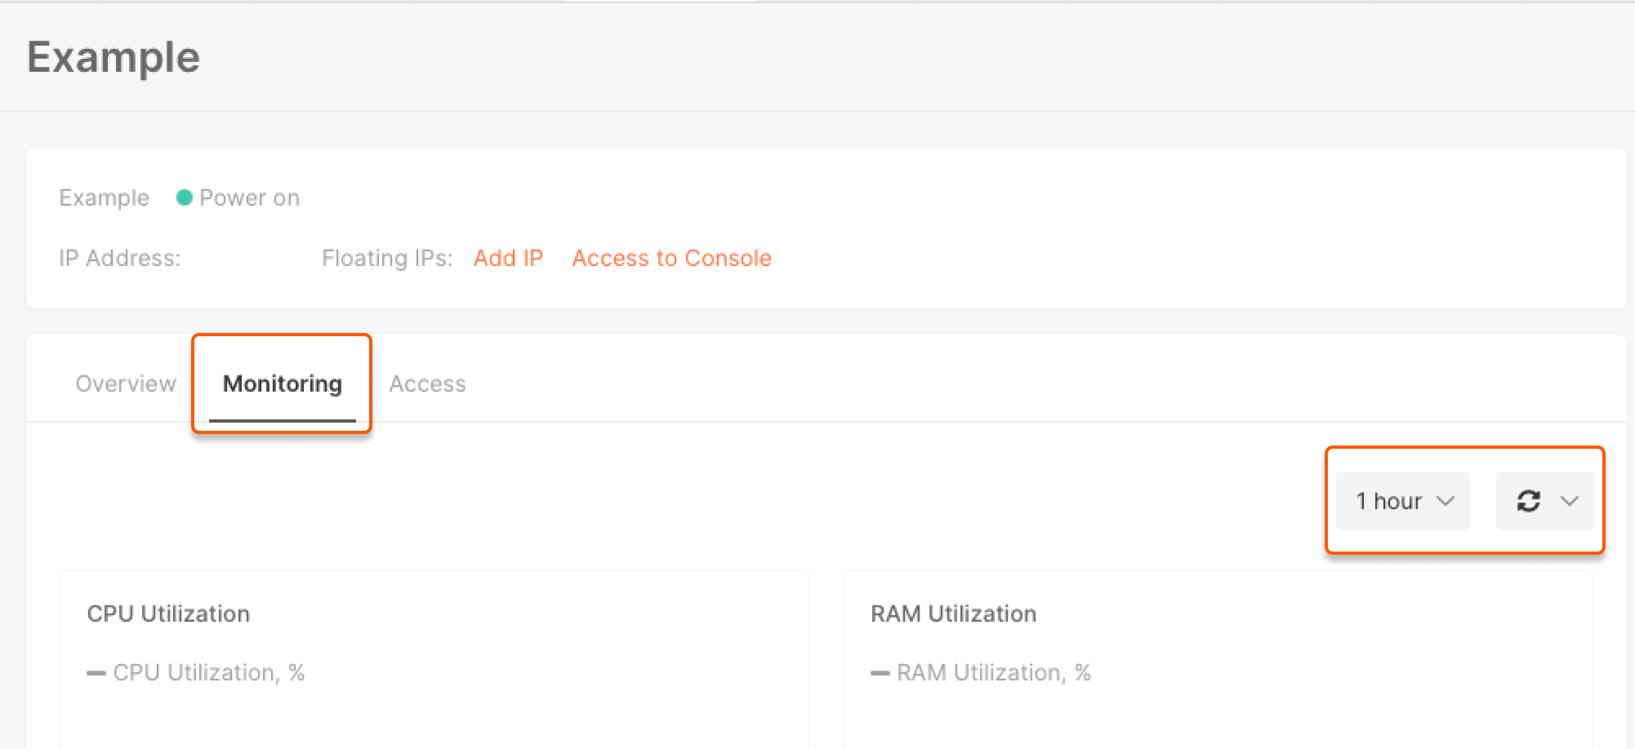Select the Monitoring tab underline indicator
Screen dimensions: 1635x749
282,419
